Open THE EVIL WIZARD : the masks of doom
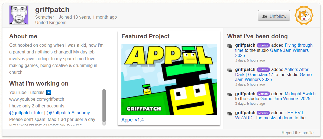The height and width of the screenshot is (139, 323). tap(294, 113)
